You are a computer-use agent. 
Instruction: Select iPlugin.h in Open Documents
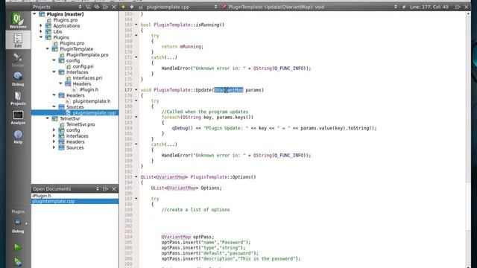(75, 196)
